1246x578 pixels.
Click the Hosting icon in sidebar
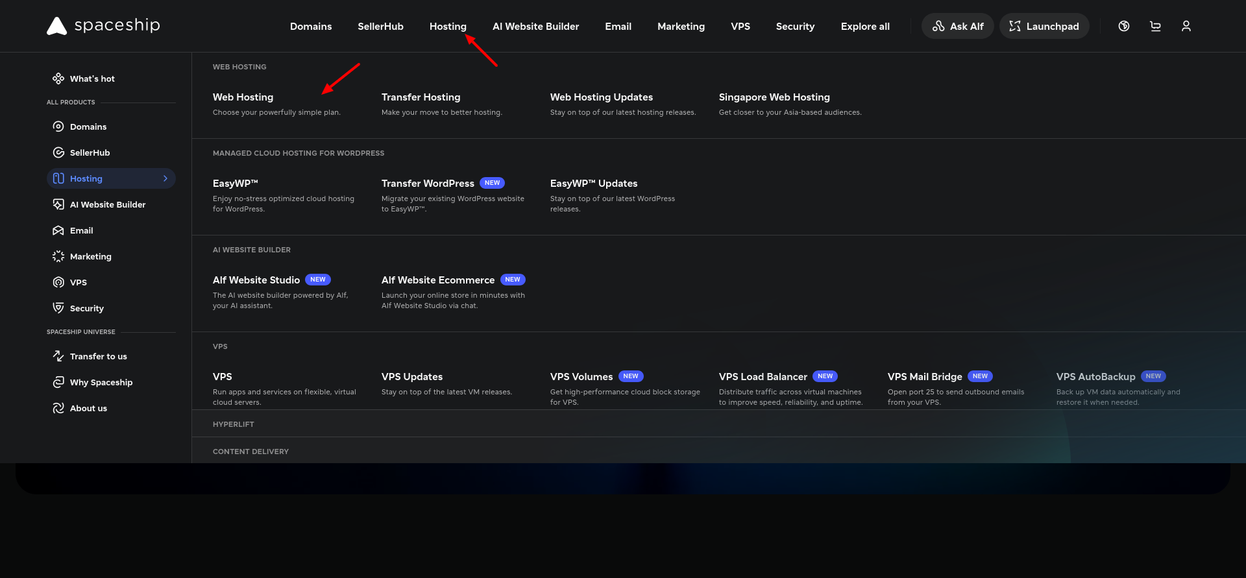58,178
